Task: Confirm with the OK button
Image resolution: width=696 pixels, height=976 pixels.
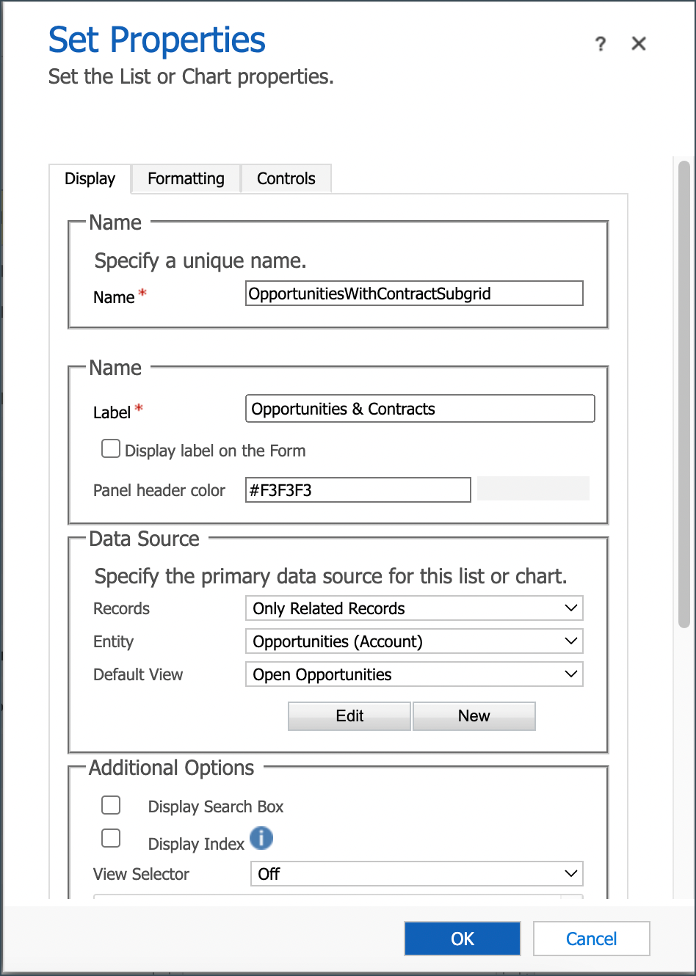Action: 463,939
